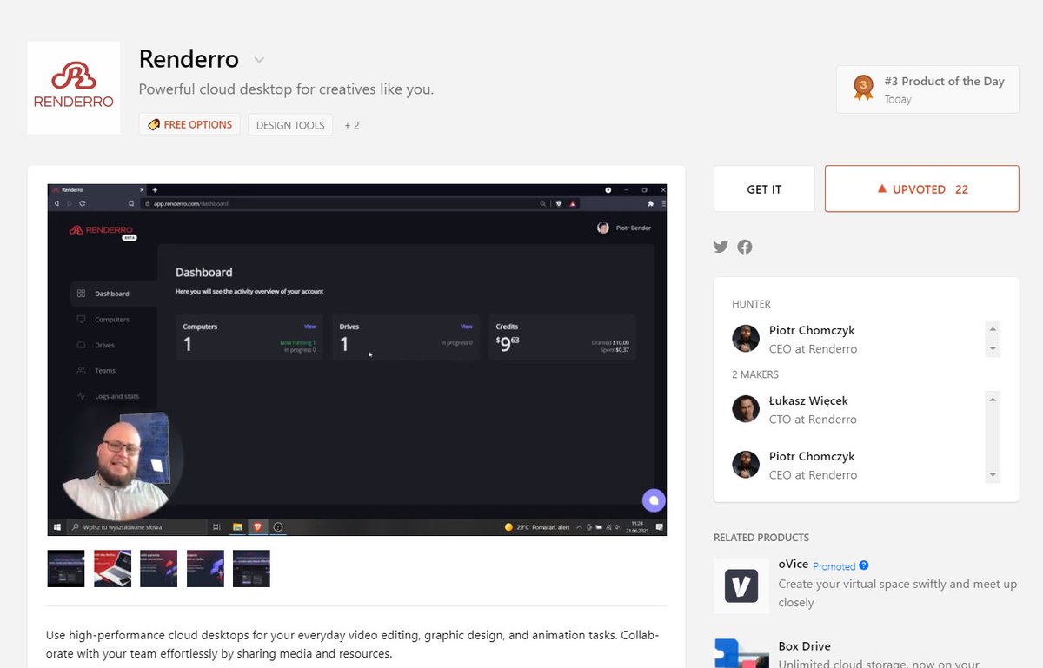Click the Windows Start button in video
Image resolution: width=1043 pixels, height=668 pixels.
[x=57, y=526]
